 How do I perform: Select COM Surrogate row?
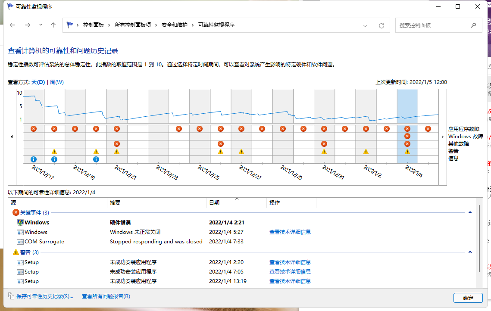pos(241,242)
